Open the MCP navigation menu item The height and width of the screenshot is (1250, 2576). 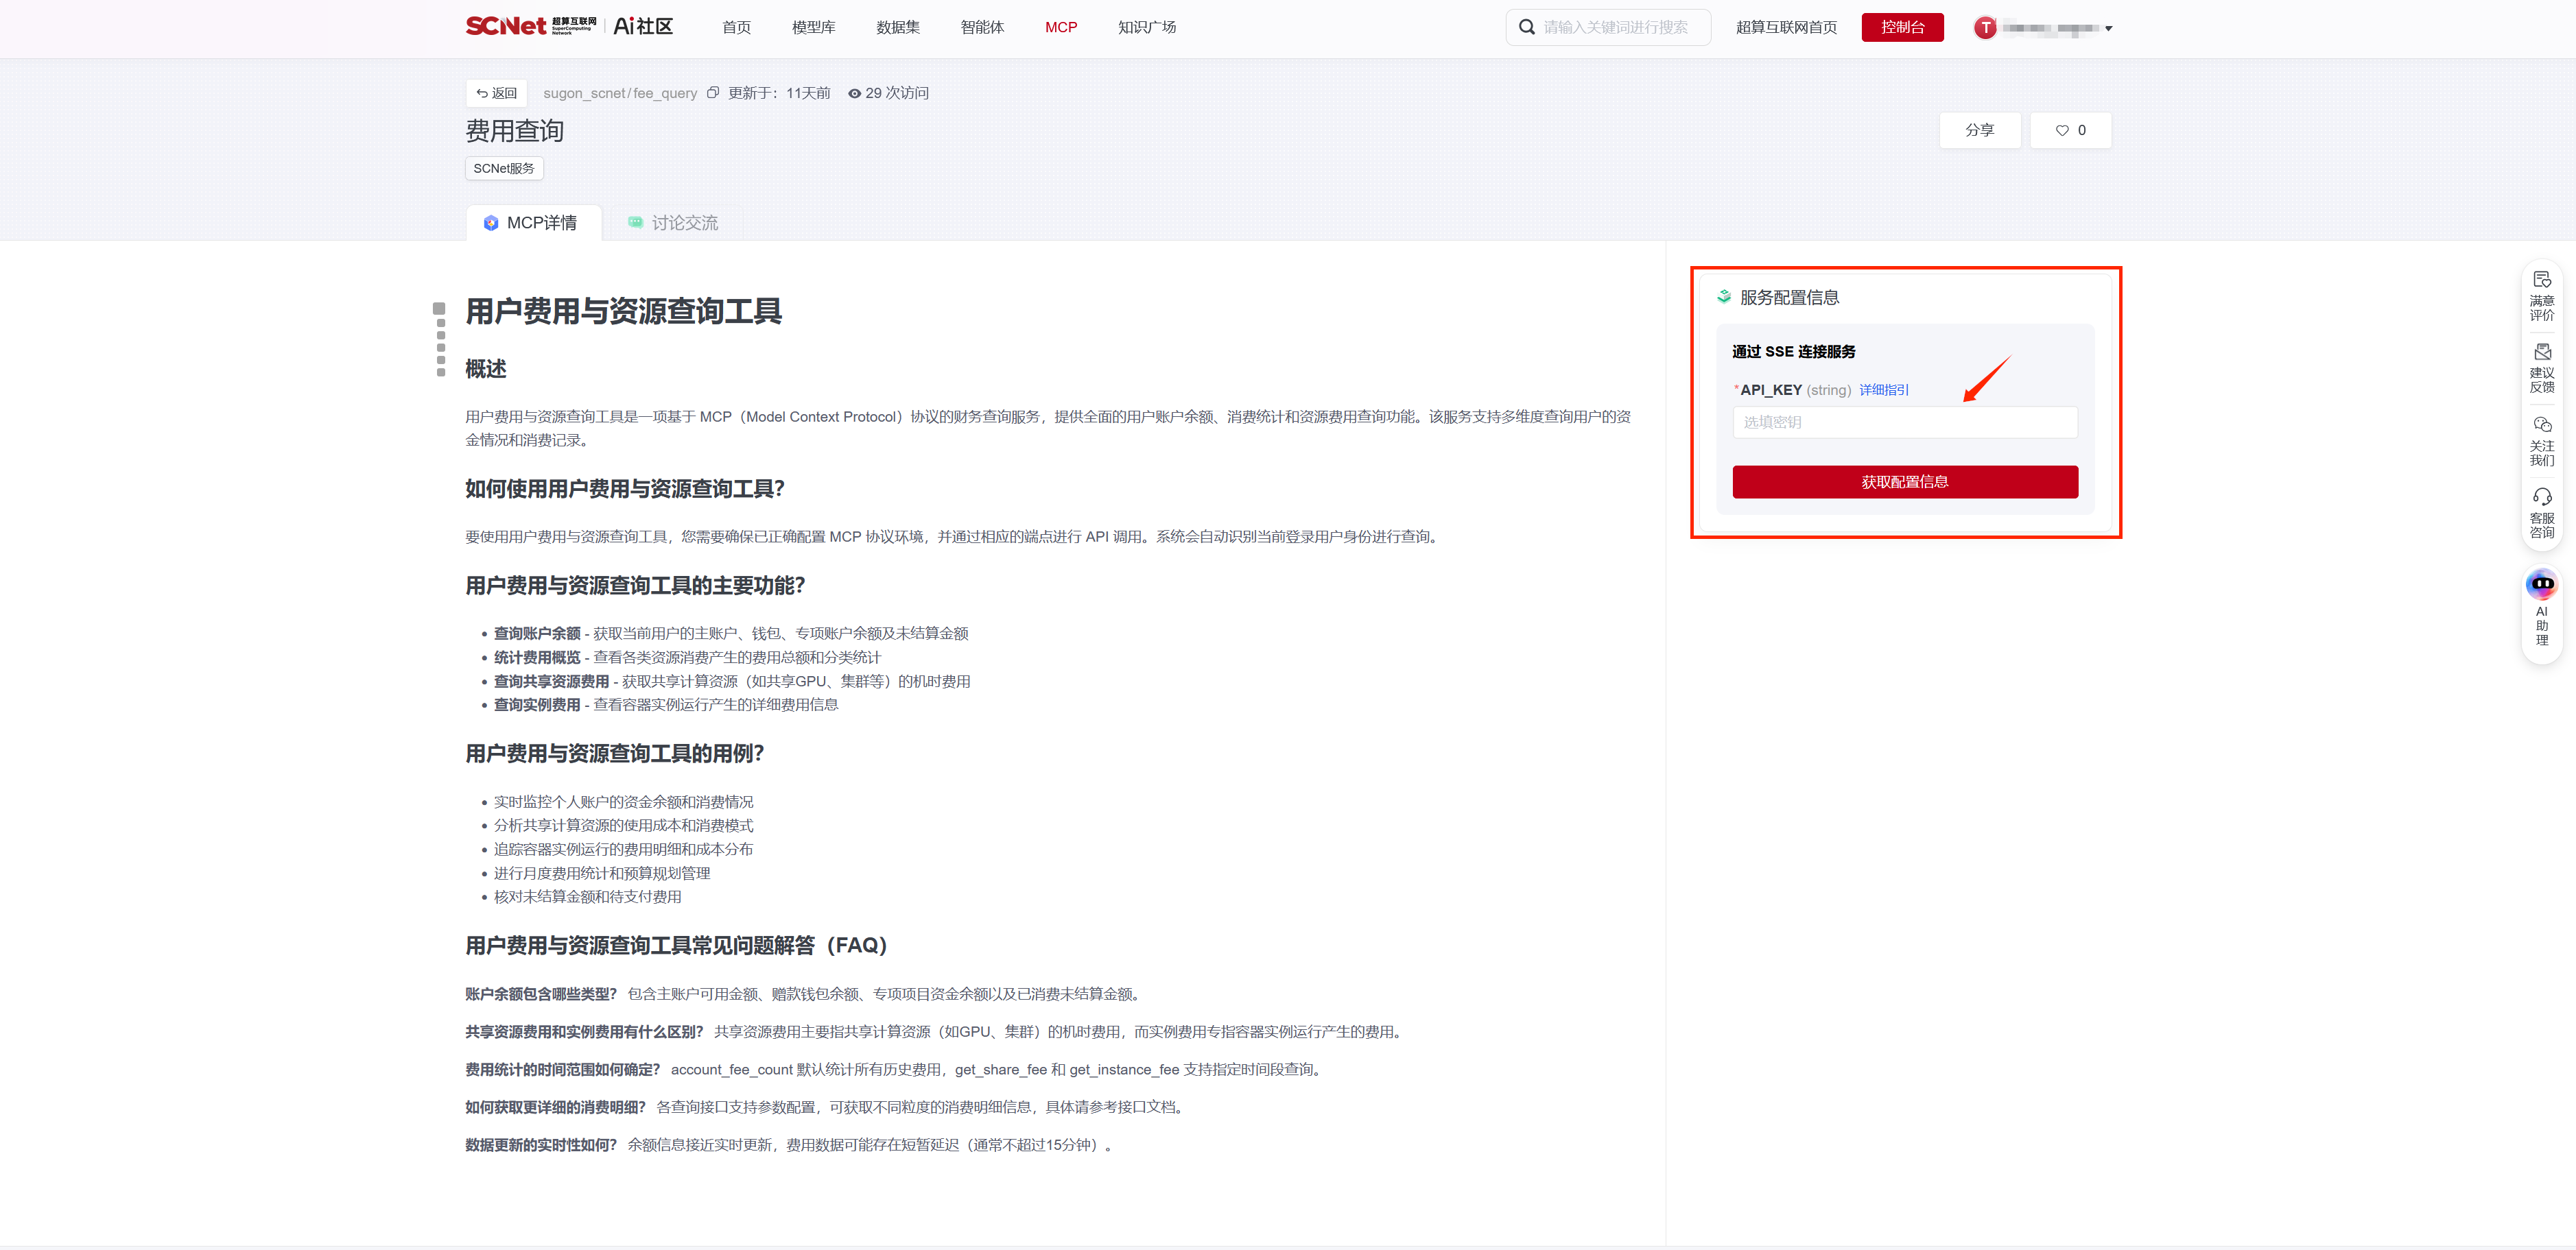coord(1060,27)
